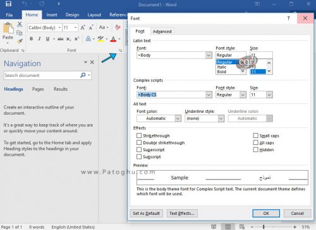Screen dimensions: 316x230
Task: Click the Redo icon in quick access toolbar
Action: [x=42, y=4]
